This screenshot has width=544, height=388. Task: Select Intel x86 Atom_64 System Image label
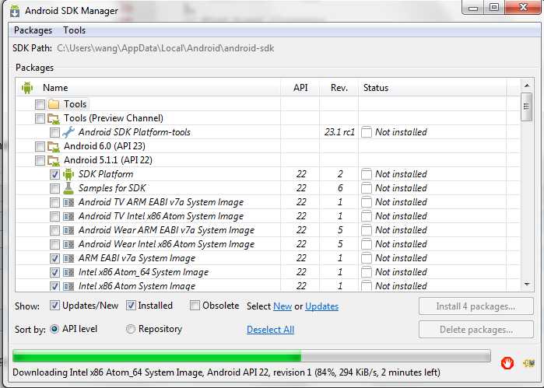(143, 272)
